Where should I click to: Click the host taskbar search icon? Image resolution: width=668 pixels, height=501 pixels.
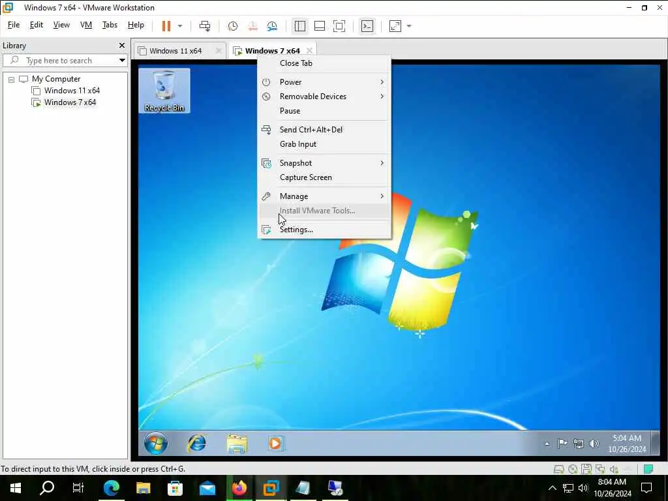point(47,488)
